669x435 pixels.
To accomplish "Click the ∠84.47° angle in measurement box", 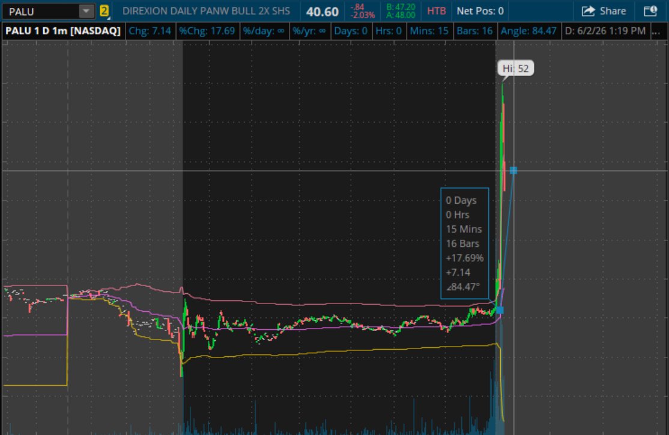I will 463,287.
